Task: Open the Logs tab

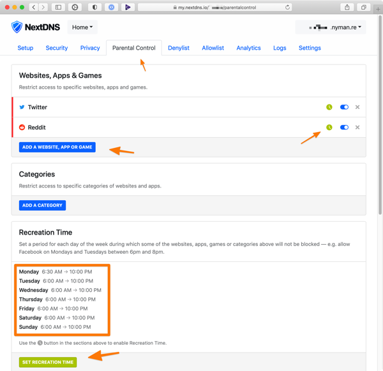Action: (x=280, y=48)
